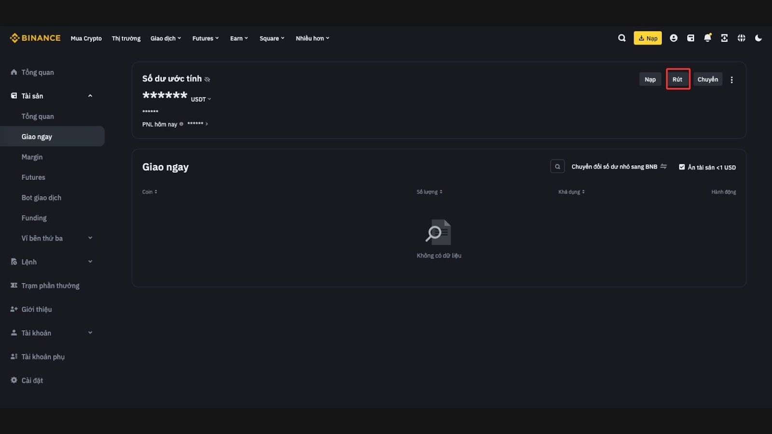Viewport: 772px width, 434px height.
Task: Open the language globe icon
Action: (742, 38)
